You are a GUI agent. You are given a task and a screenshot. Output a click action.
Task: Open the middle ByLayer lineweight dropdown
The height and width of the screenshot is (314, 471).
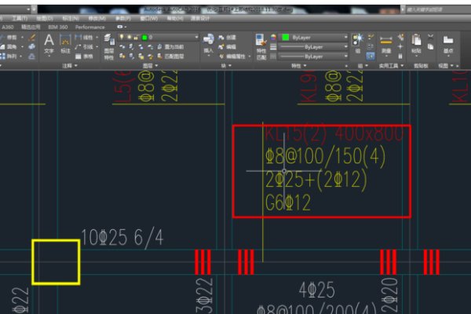point(345,47)
